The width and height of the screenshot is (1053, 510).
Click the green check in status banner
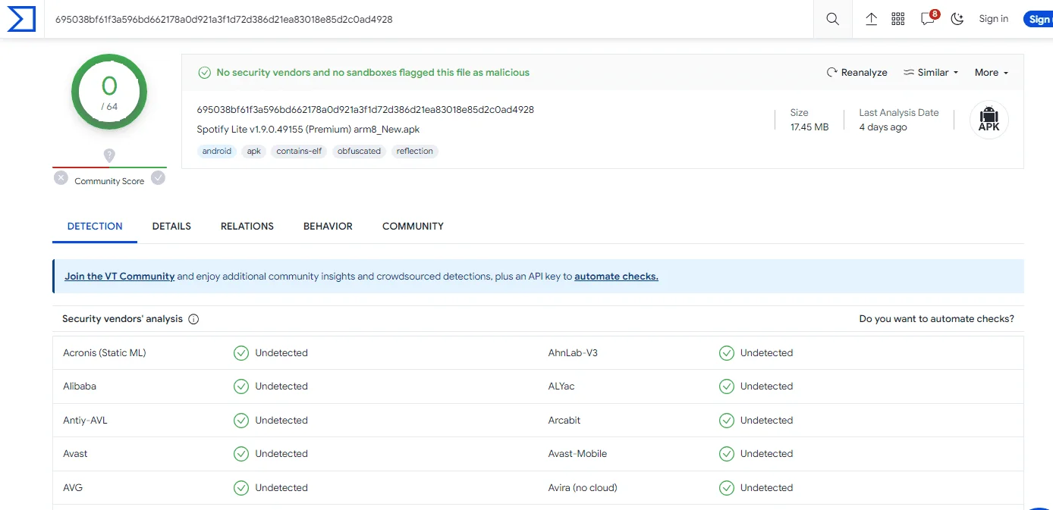204,73
